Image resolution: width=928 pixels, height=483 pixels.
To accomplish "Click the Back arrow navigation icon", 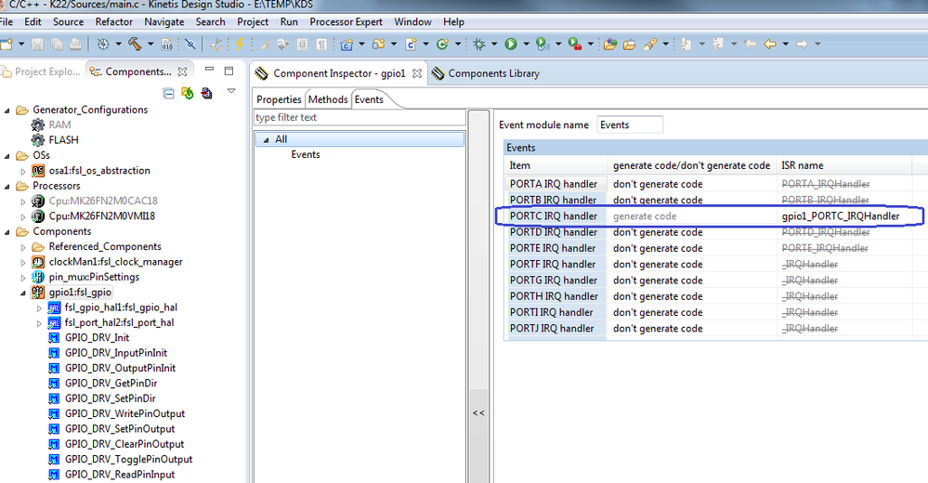I will click(x=770, y=44).
